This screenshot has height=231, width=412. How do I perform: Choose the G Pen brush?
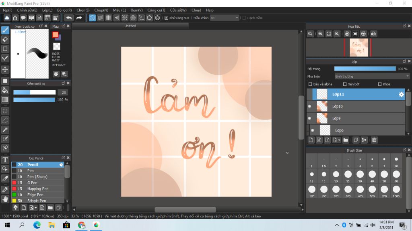click(x=37, y=183)
